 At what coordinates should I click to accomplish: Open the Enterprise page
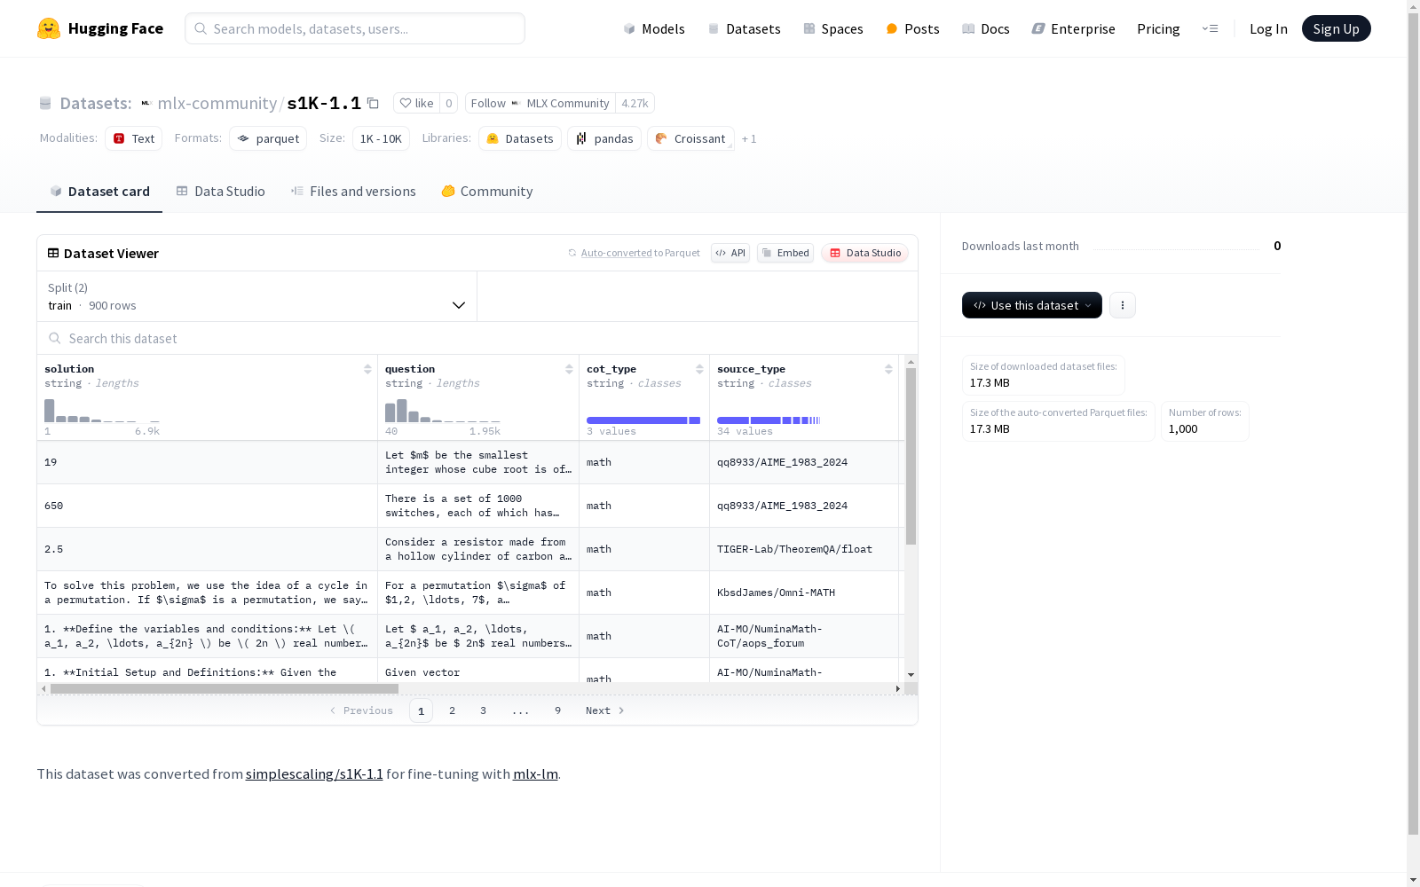point(1073,28)
